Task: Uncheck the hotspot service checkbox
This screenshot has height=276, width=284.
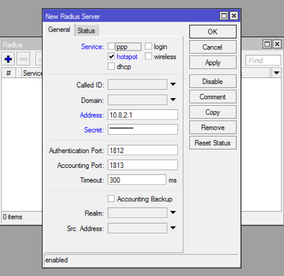Action: [x=111, y=57]
